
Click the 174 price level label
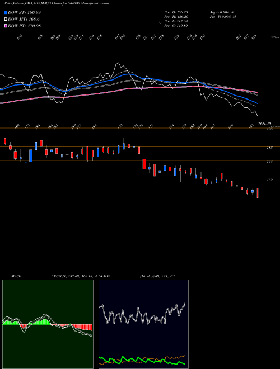click(270, 162)
